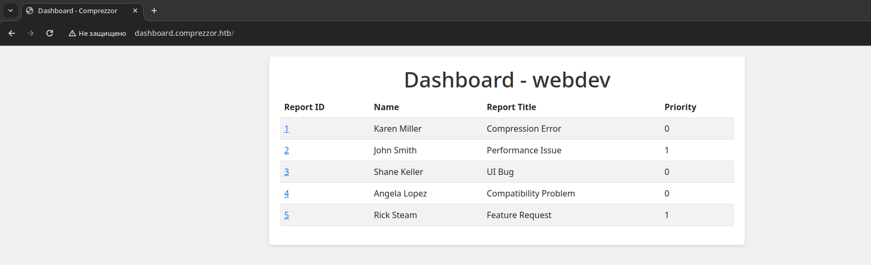The width and height of the screenshot is (871, 265).
Task: Select the Dashboard - Comprezzor tab
Action: click(82, 11)
